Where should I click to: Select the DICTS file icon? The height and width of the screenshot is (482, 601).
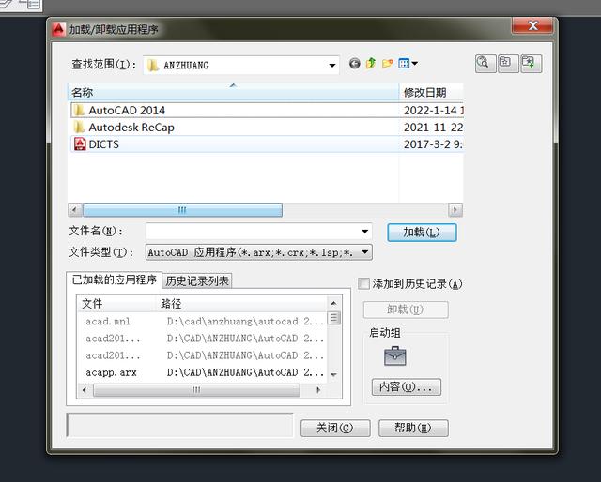(80, 144)
